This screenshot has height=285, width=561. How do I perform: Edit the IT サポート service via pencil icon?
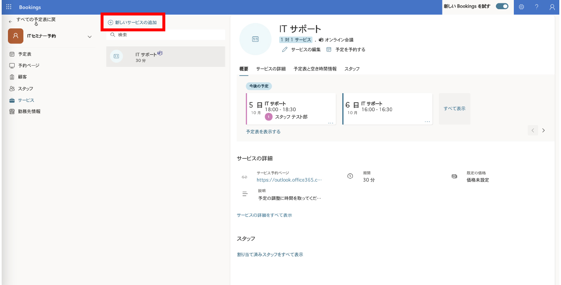click(284, 48)
